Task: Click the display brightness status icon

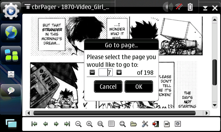Action: (x=168, y=7)
